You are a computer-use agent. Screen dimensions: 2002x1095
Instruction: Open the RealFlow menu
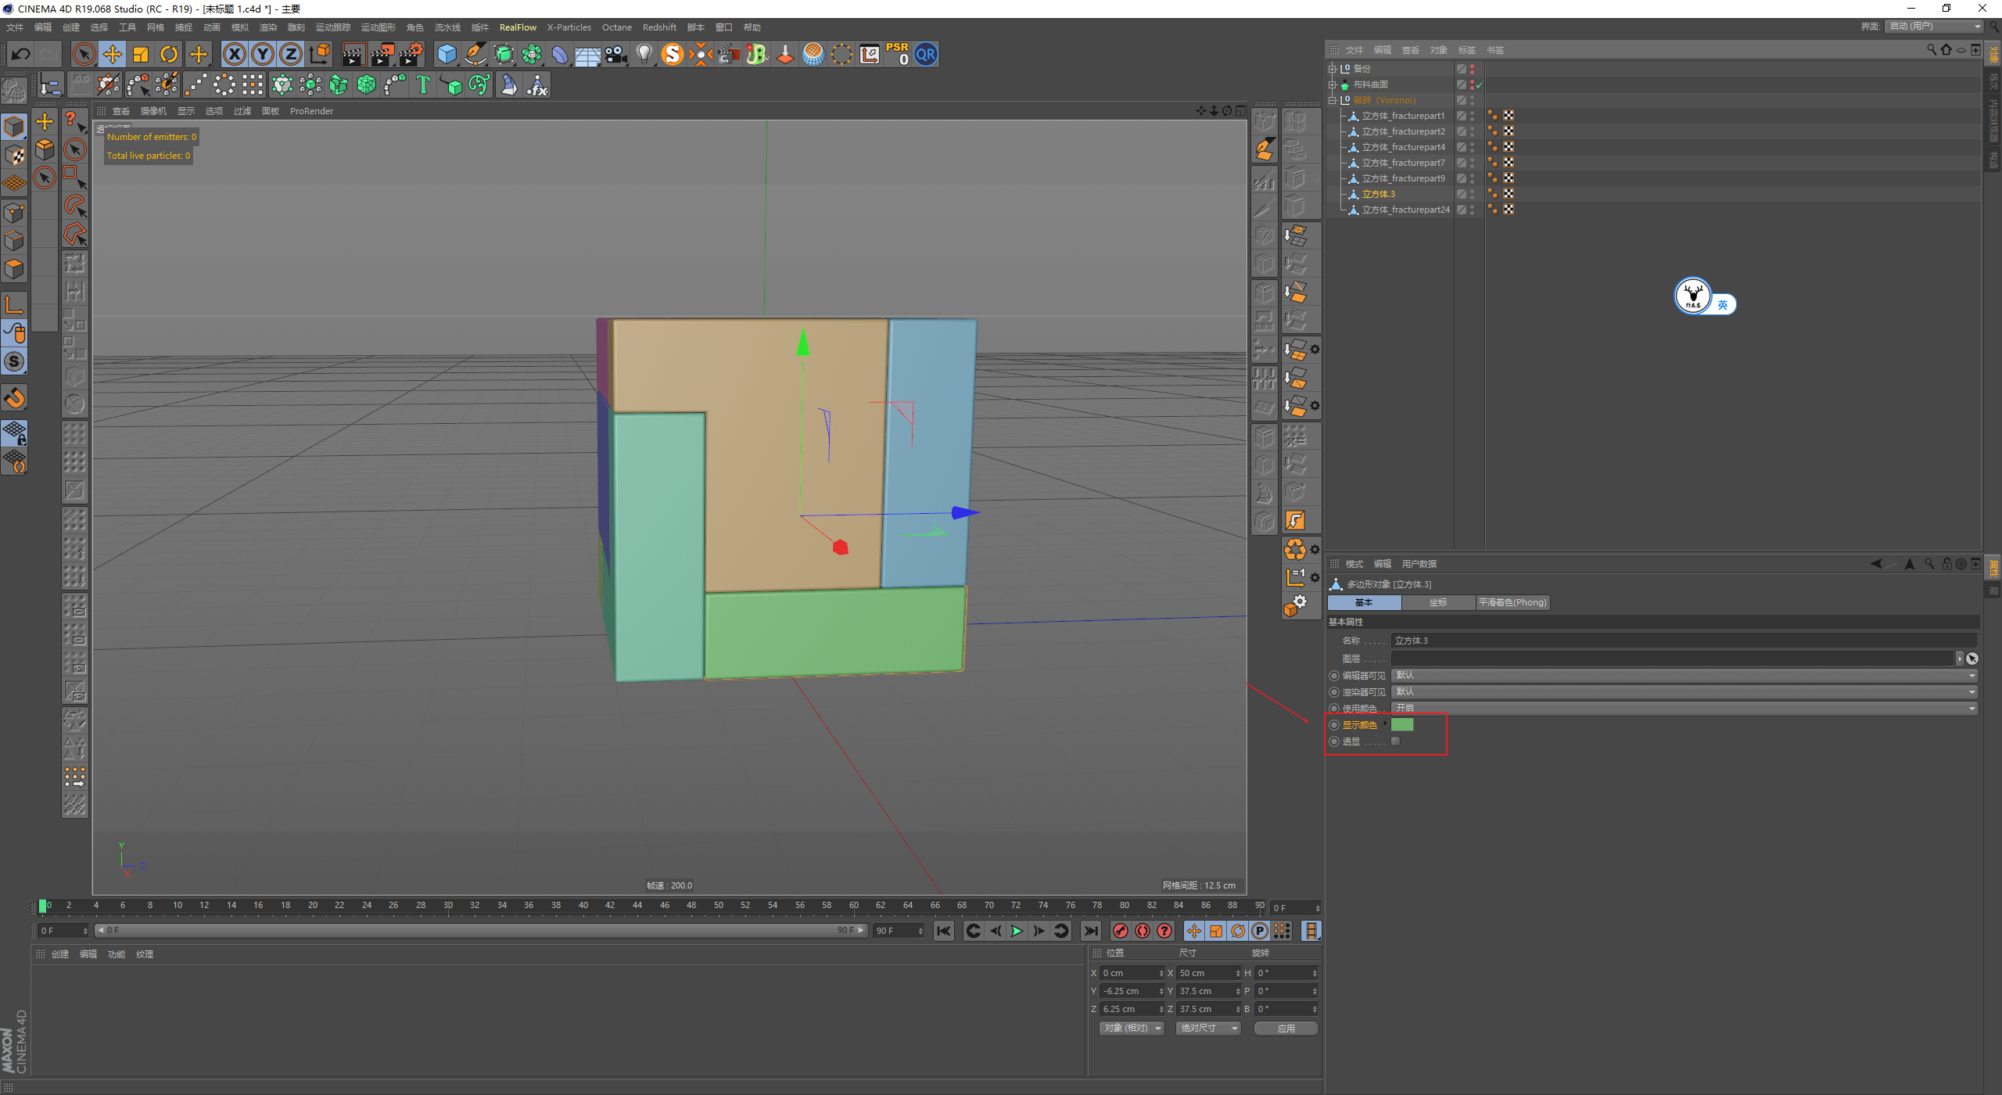point(518,27)
